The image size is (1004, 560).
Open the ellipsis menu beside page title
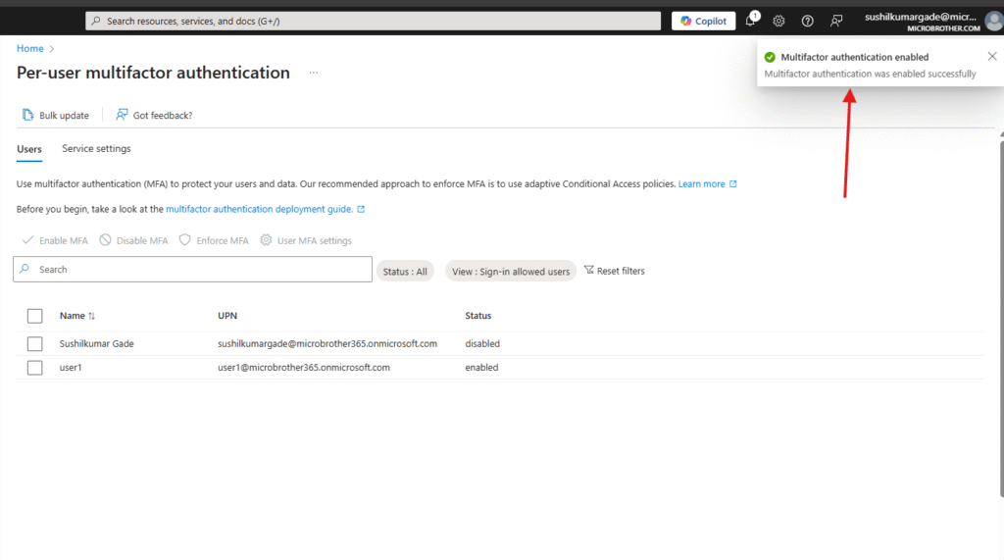coord(314,73)
